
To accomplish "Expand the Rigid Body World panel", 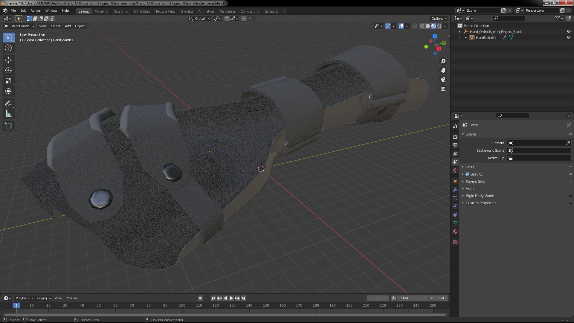I will pos(480,196).
